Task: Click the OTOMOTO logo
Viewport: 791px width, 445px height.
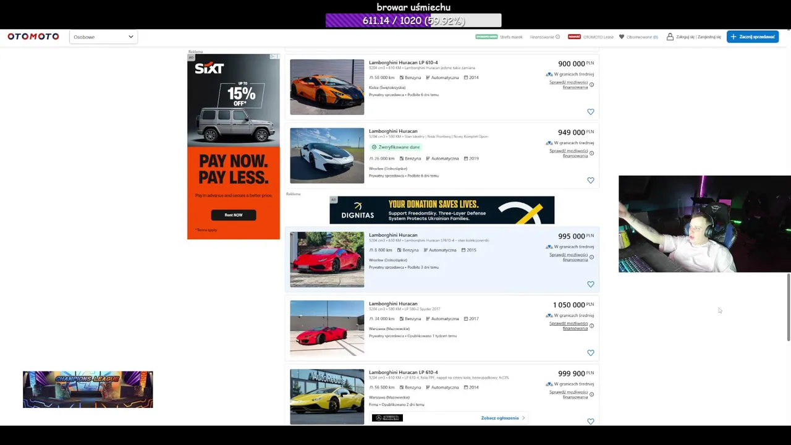Action: pyautogui.click(x=33, y=36)
